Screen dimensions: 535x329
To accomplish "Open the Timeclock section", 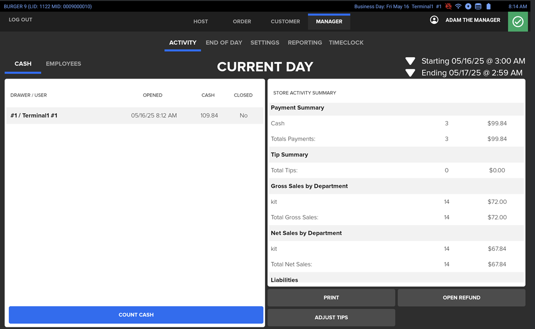I will 346,43.
